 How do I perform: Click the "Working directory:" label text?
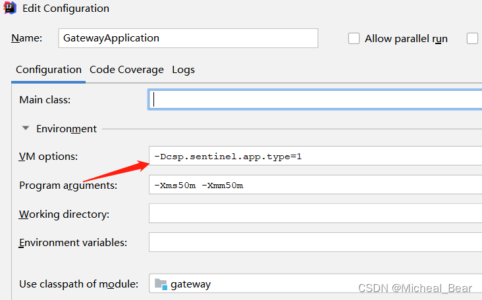click(64, 214)
